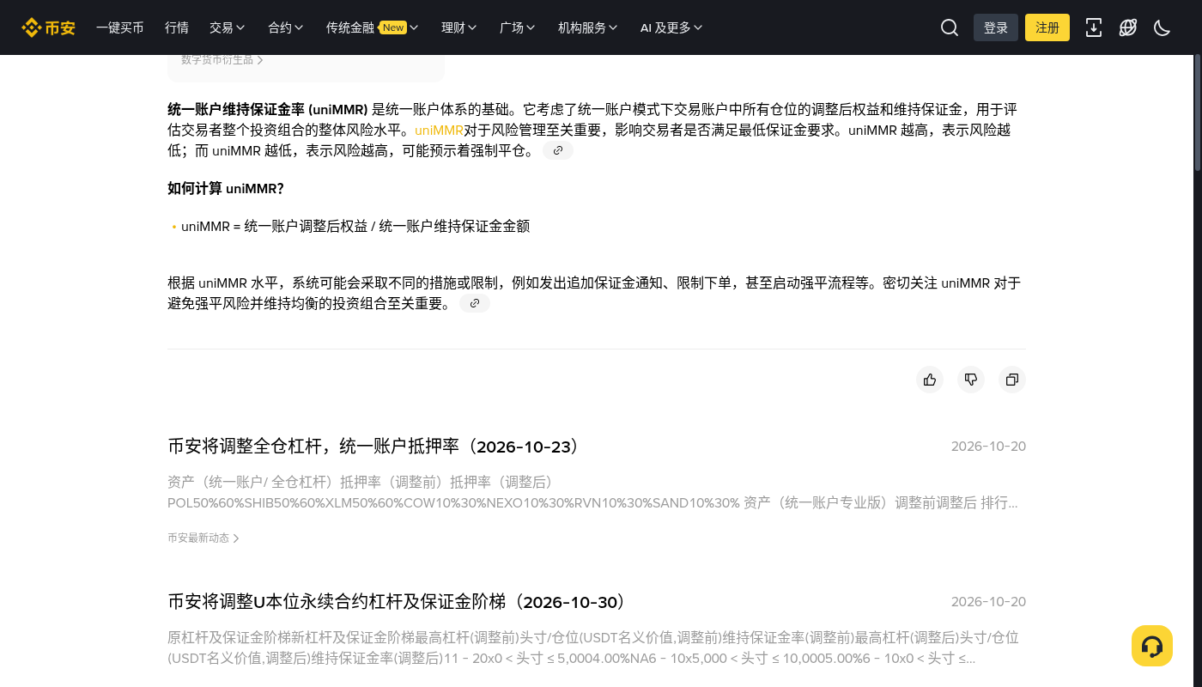Click the uniMMR formula bullet text
Viewport: 1202px width, 687px height.
coord(355,227)
